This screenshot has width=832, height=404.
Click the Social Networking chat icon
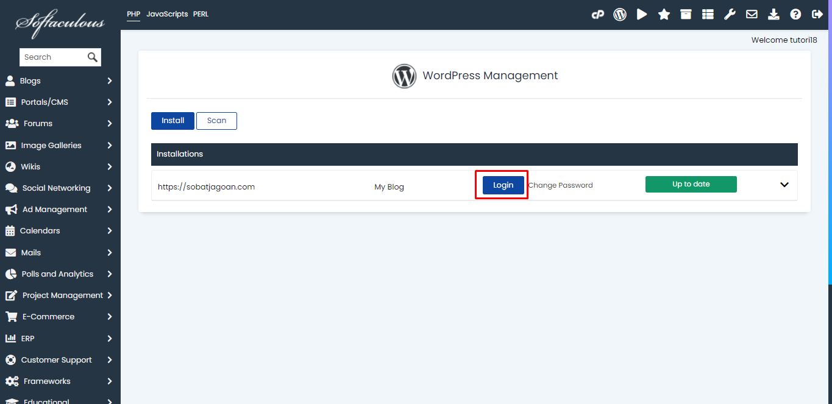pyautogui.click(x=11, y=188)
